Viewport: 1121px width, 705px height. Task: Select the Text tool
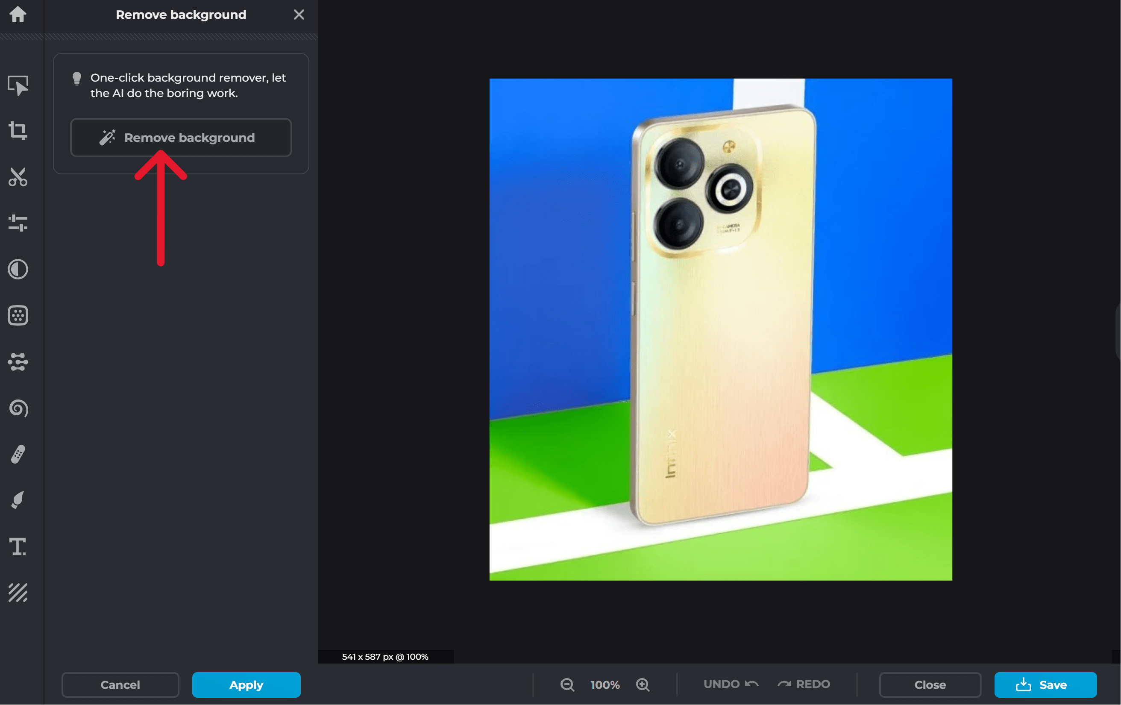click(x=18, y=546)
